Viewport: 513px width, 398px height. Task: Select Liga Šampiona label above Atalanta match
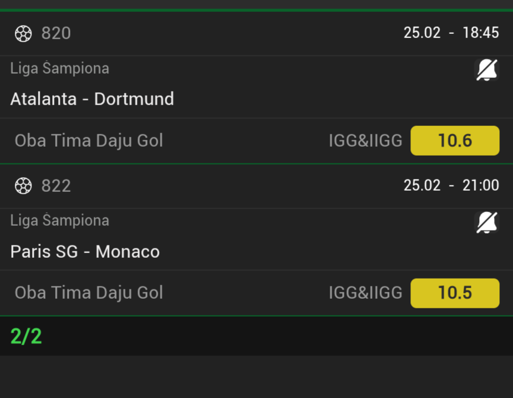(59, 68)
